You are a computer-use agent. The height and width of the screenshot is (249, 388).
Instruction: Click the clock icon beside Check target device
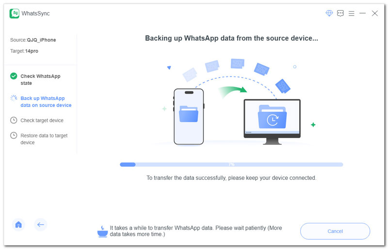pyautogui.click(x=14, y=120)
